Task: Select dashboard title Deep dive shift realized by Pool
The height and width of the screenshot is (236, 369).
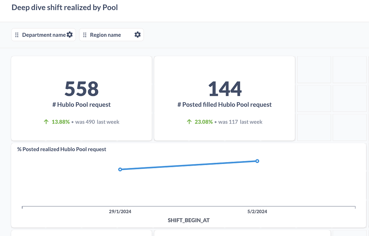Action: pyautogui.click(x=65, y=7)
